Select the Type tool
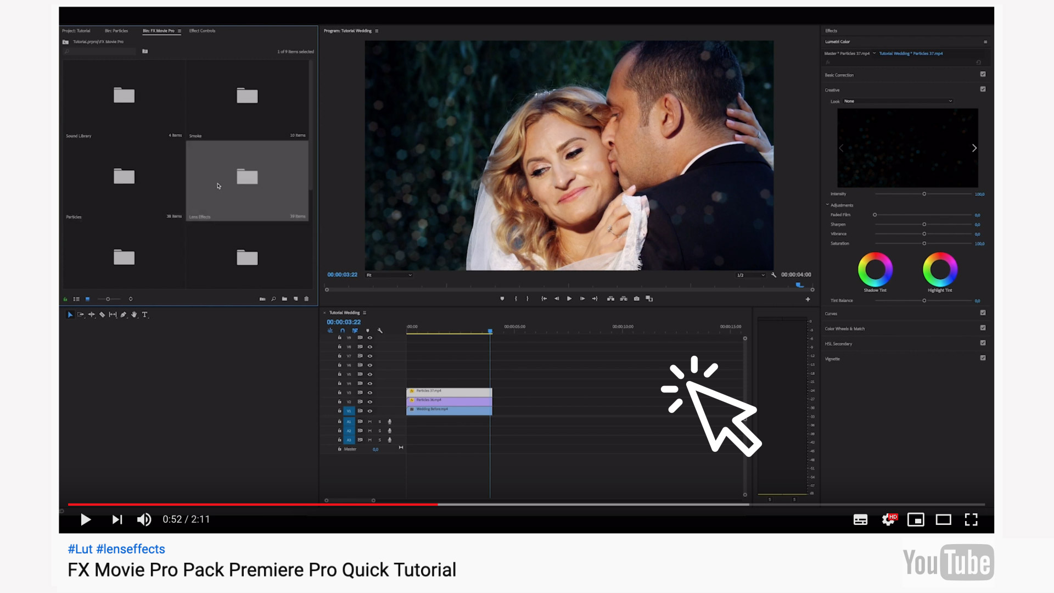 tap(145, 315)
